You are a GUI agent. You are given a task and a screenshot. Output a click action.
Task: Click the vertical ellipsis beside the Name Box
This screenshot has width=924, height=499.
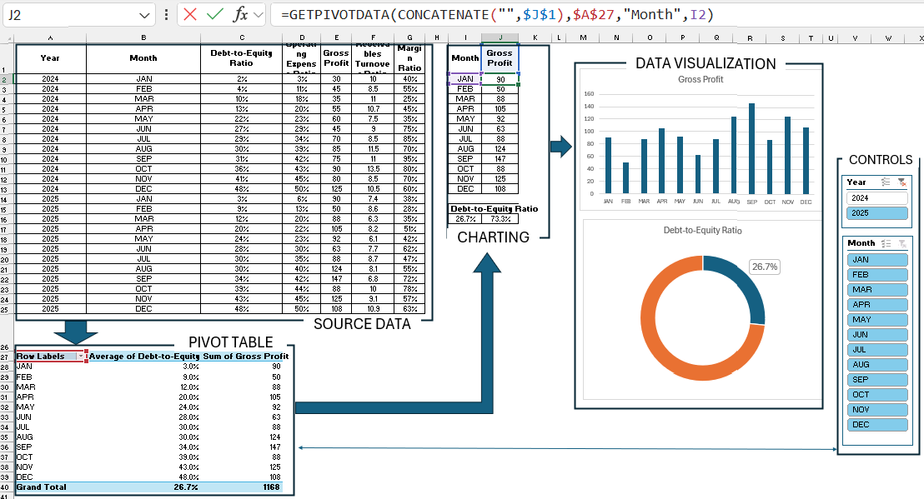click(x=166, y=14)
